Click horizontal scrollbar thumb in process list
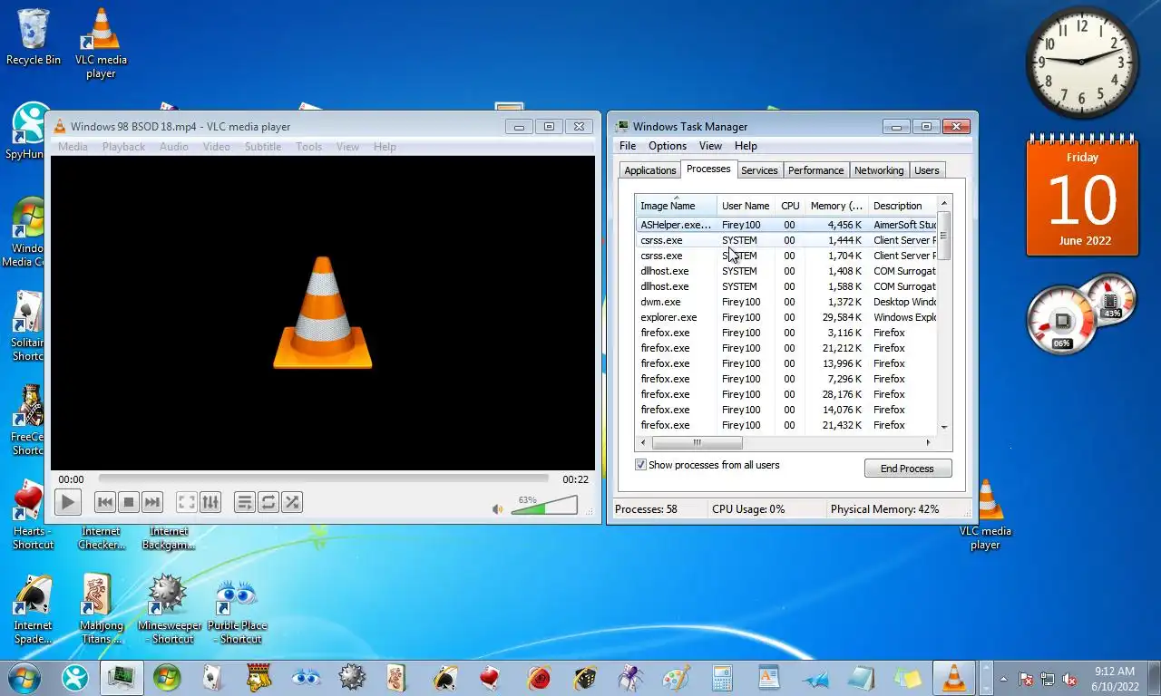The image size is (1161, 696). (697, 442)
